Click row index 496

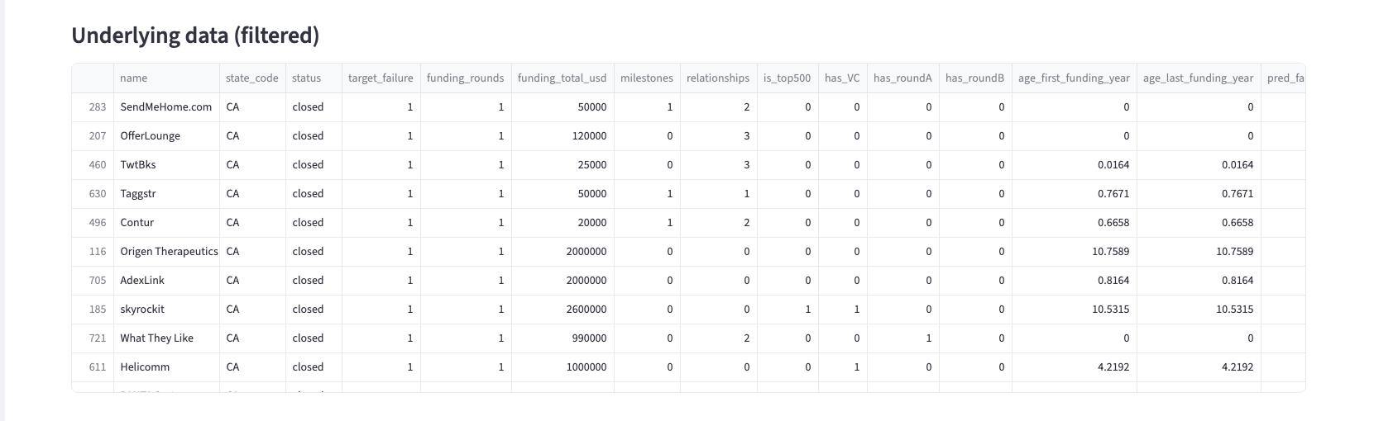tap(93, 223)
